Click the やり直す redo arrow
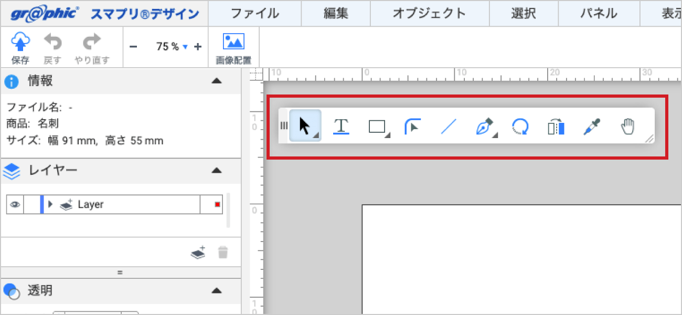Image resolution: width=682 pixels, height=315 pixels. [92, 41]
